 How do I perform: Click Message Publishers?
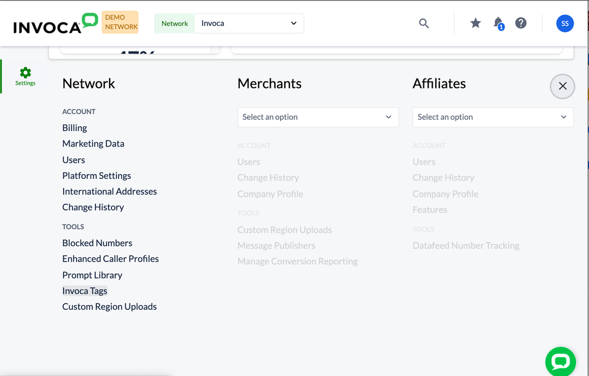click(276, 246)
